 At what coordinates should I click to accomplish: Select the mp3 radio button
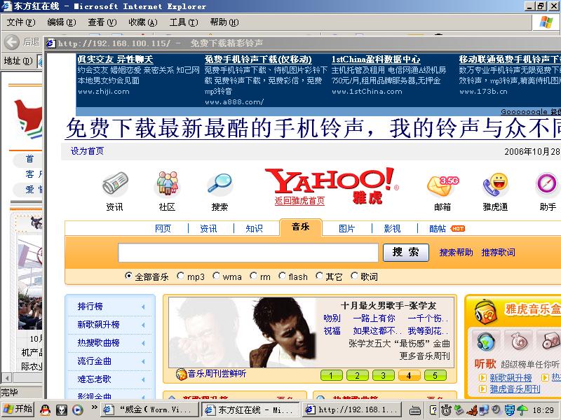(181, 276)
